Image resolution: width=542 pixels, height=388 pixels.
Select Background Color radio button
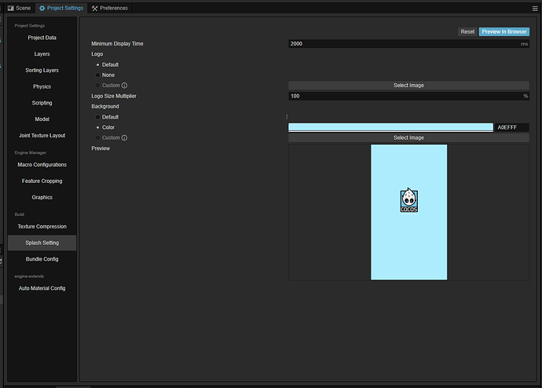coord(98,127)
